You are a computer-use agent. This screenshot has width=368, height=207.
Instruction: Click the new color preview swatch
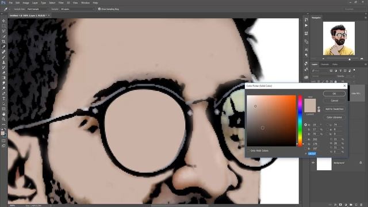click(x=310, y=102)
